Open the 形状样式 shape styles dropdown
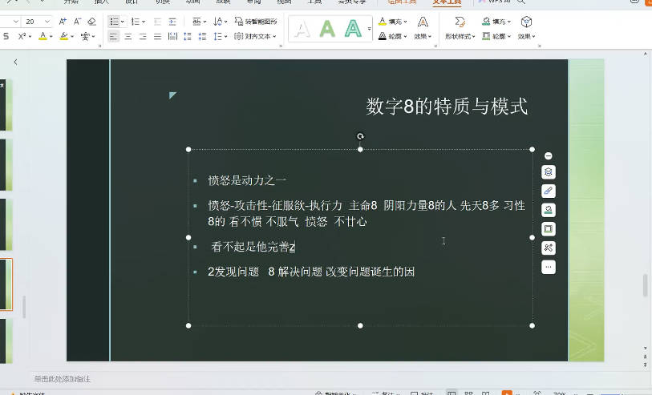652x395 pixels. pyautogui.click(x=460, y=37)
